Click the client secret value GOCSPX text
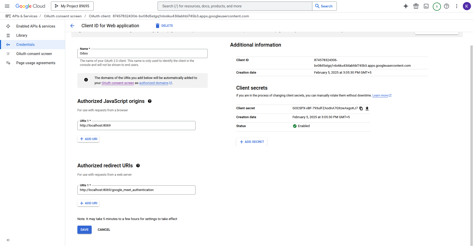473x246 pixels. [x=325, y=108]
